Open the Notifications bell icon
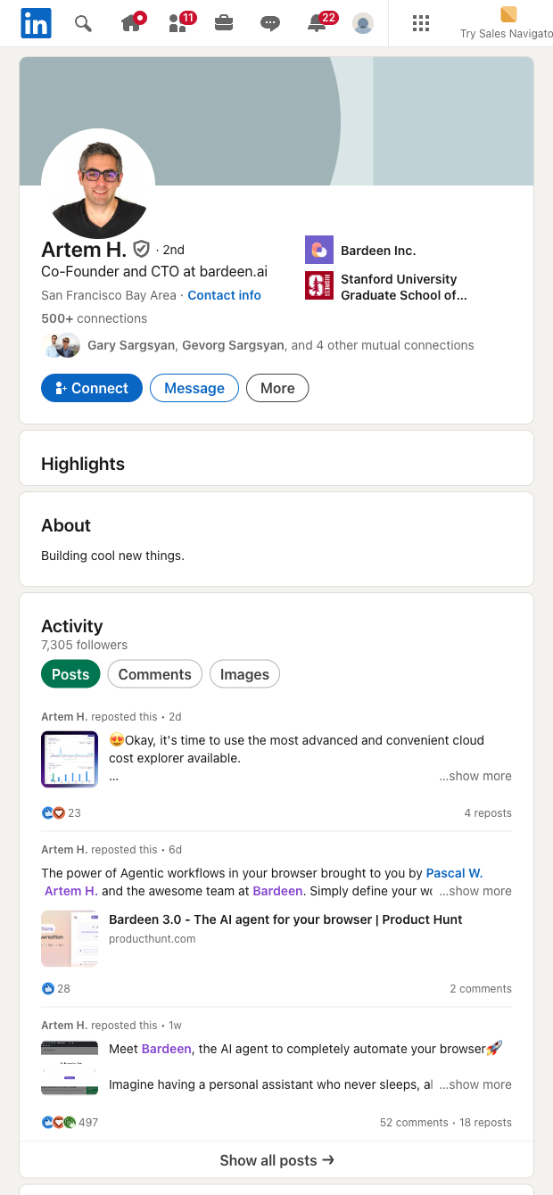 [x=318, y=23]
